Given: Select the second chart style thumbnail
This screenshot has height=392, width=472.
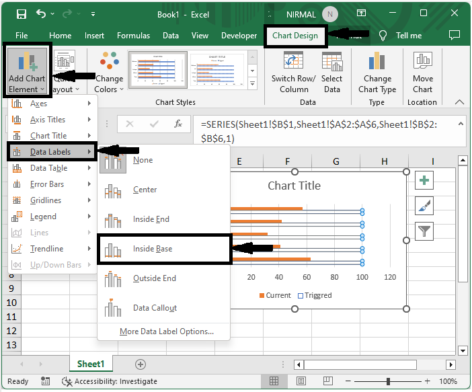Looking at the screenshot, I should 217,70.
